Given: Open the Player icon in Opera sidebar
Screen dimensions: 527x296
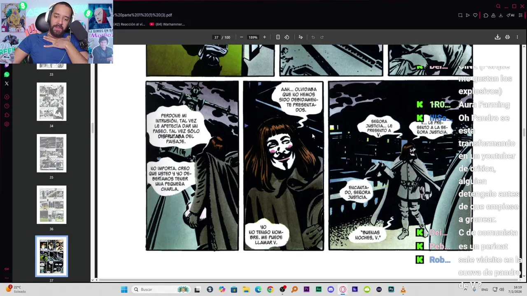Looking at the screenshot, I should [7, 97].
